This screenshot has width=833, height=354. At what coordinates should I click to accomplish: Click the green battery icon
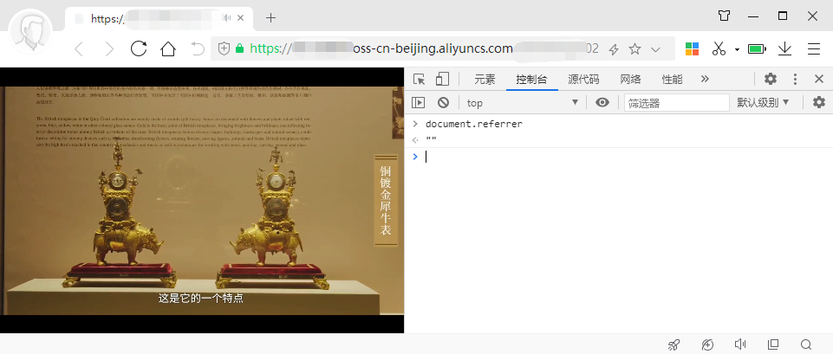coord(757,48)
